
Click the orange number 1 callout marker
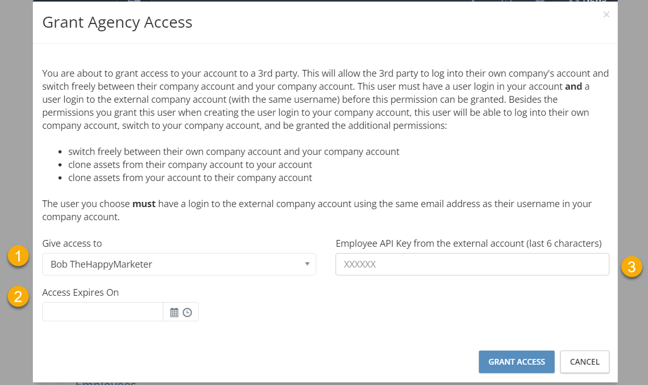click(x=18, y=256)
